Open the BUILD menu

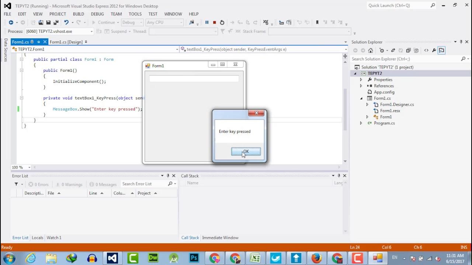tap(79, 14)
